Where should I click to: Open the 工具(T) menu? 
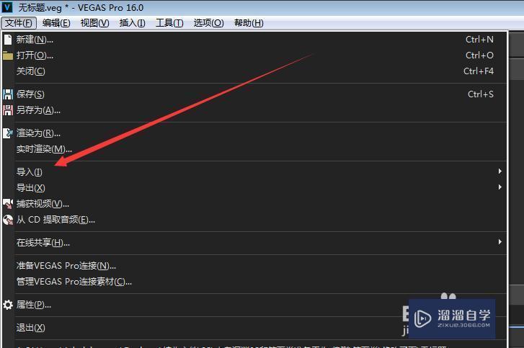click(169, 23)
